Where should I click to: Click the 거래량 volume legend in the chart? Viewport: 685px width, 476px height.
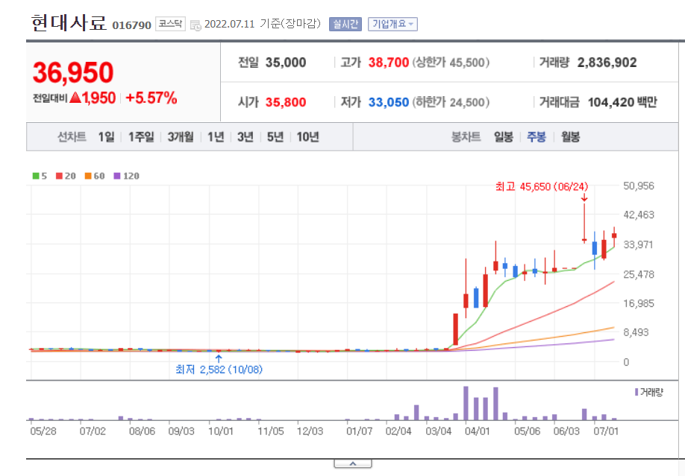(x=648, y=393)
